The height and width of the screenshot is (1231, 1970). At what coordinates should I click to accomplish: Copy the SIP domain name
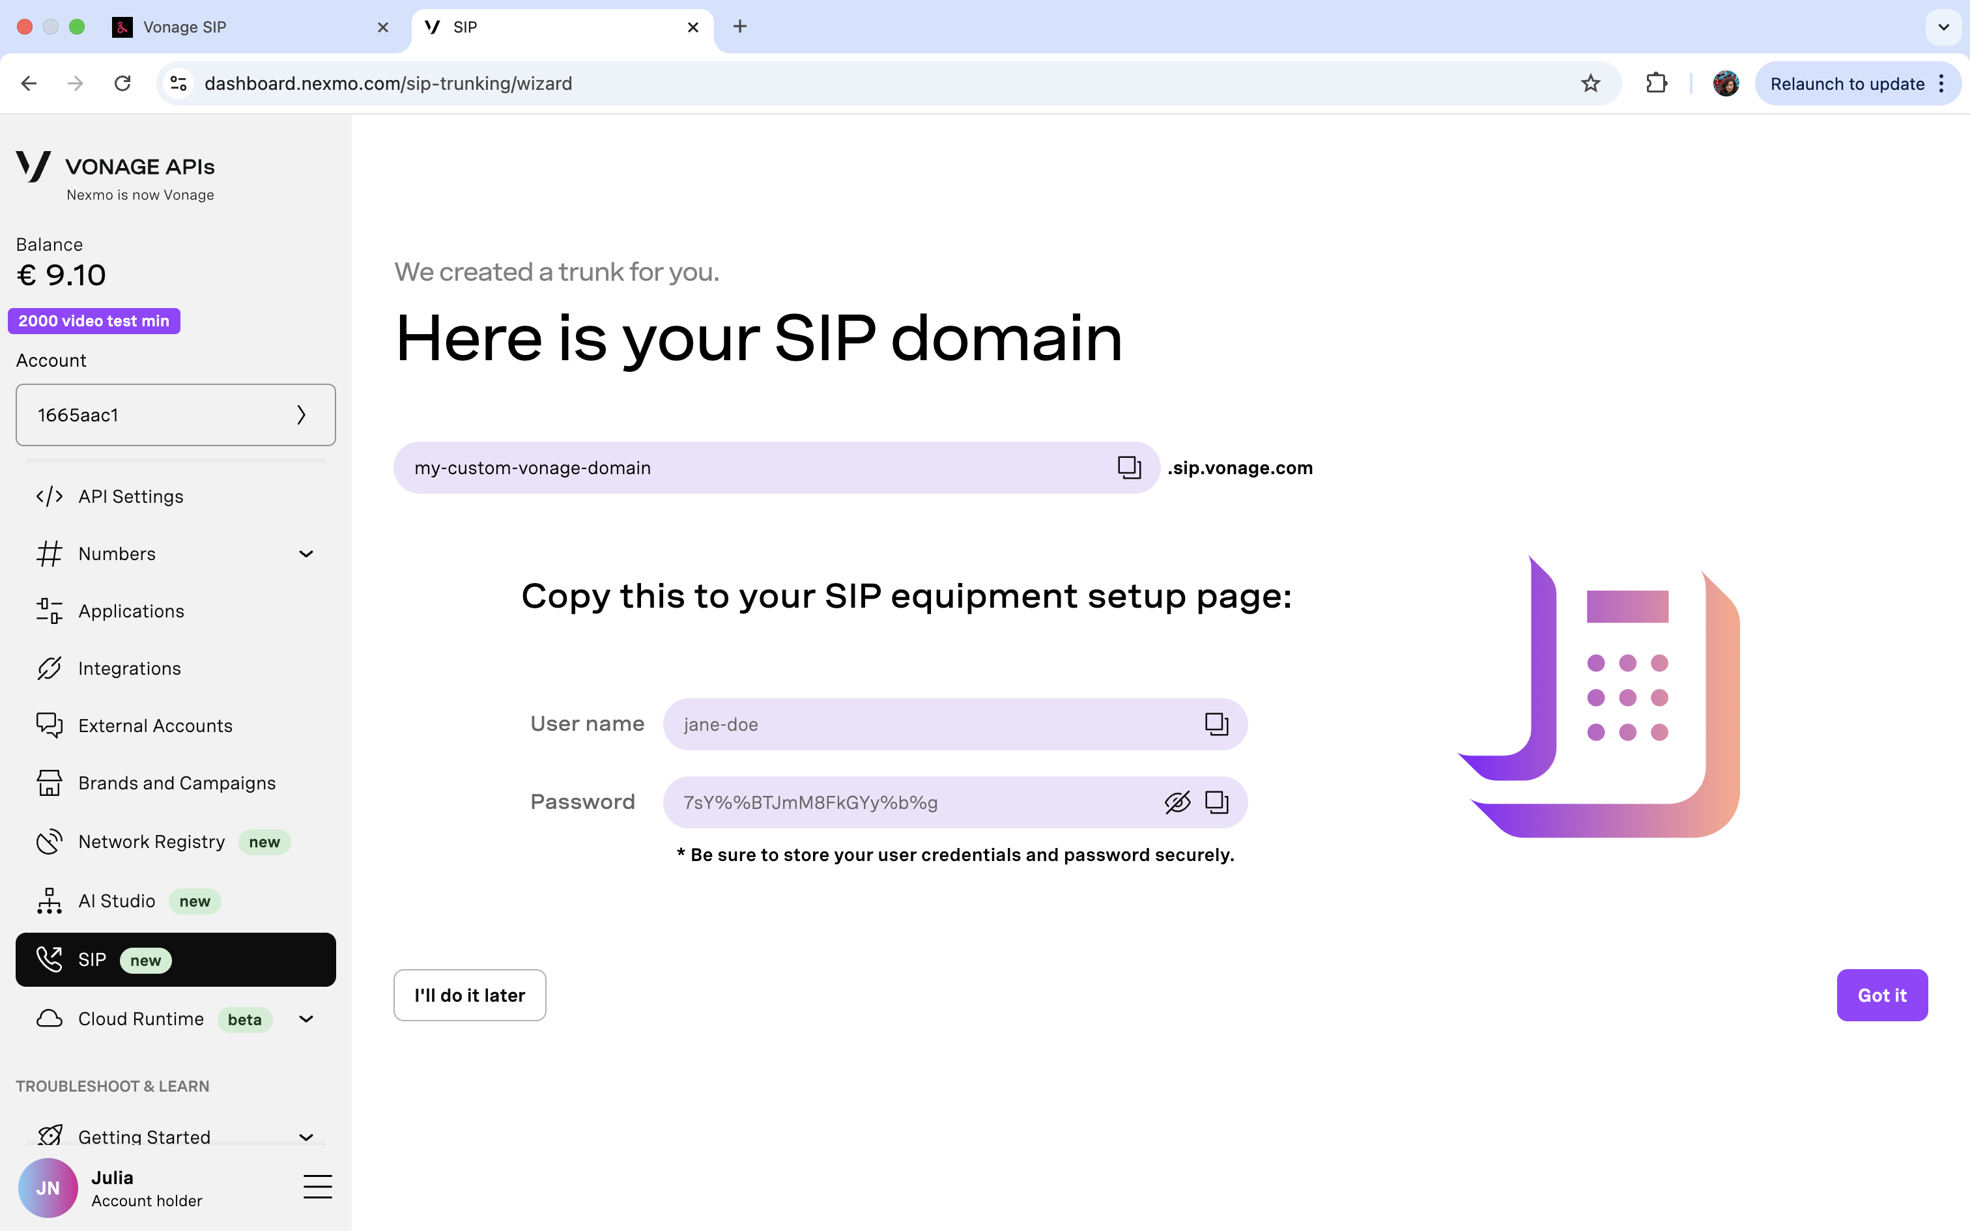(x=1128, y=468)
